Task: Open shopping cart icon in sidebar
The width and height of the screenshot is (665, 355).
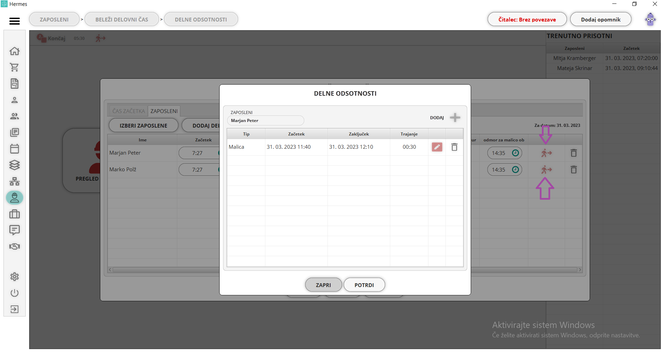Action: [x=15, y=67]
